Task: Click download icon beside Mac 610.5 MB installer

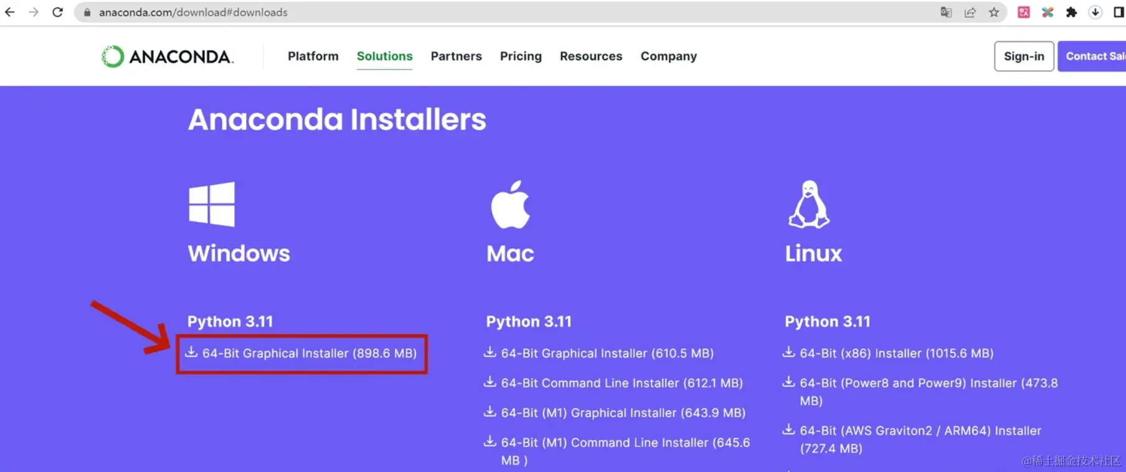Action: pos(490,352)
